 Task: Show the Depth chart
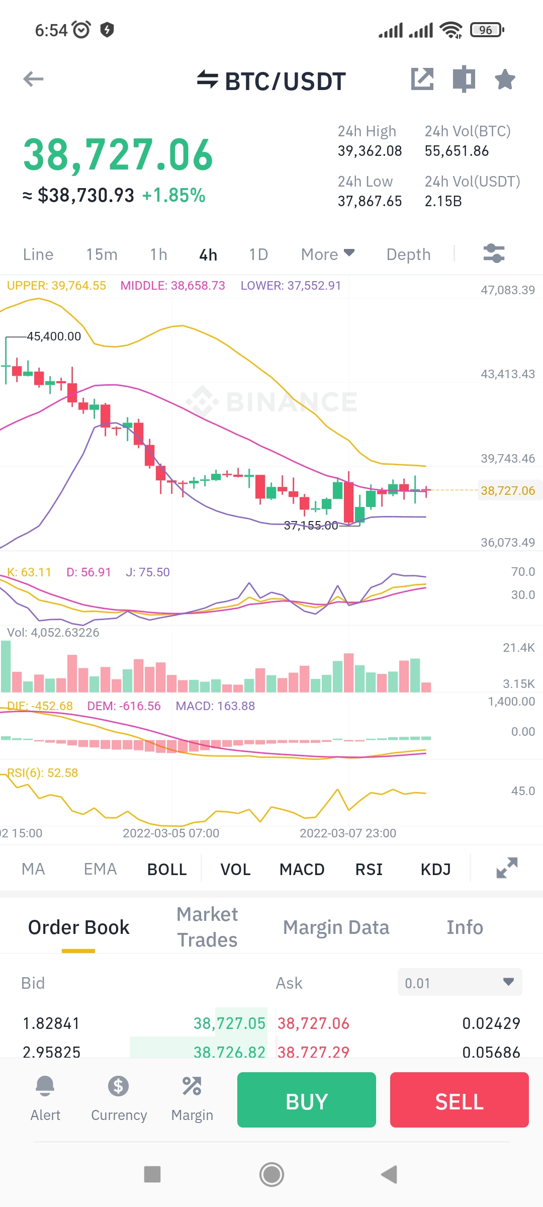pyautogui.click(x=408, y=254)
